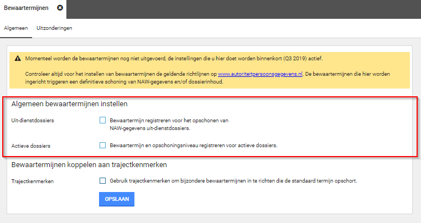Image resolution: width=421 pixels, height=223 pixels.
Task: Click the warning triangle icon in the yellow banner
Action: click(x=18, y=59)
